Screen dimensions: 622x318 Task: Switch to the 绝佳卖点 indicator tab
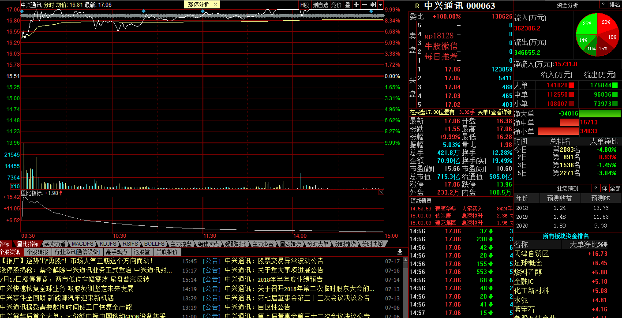click(x=208, y=244)
